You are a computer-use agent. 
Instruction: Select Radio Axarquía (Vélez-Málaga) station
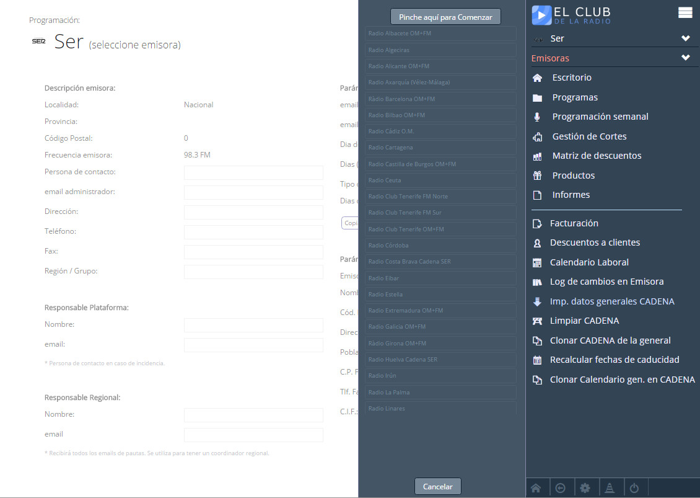pyautogui.click(x=440, y=82)
